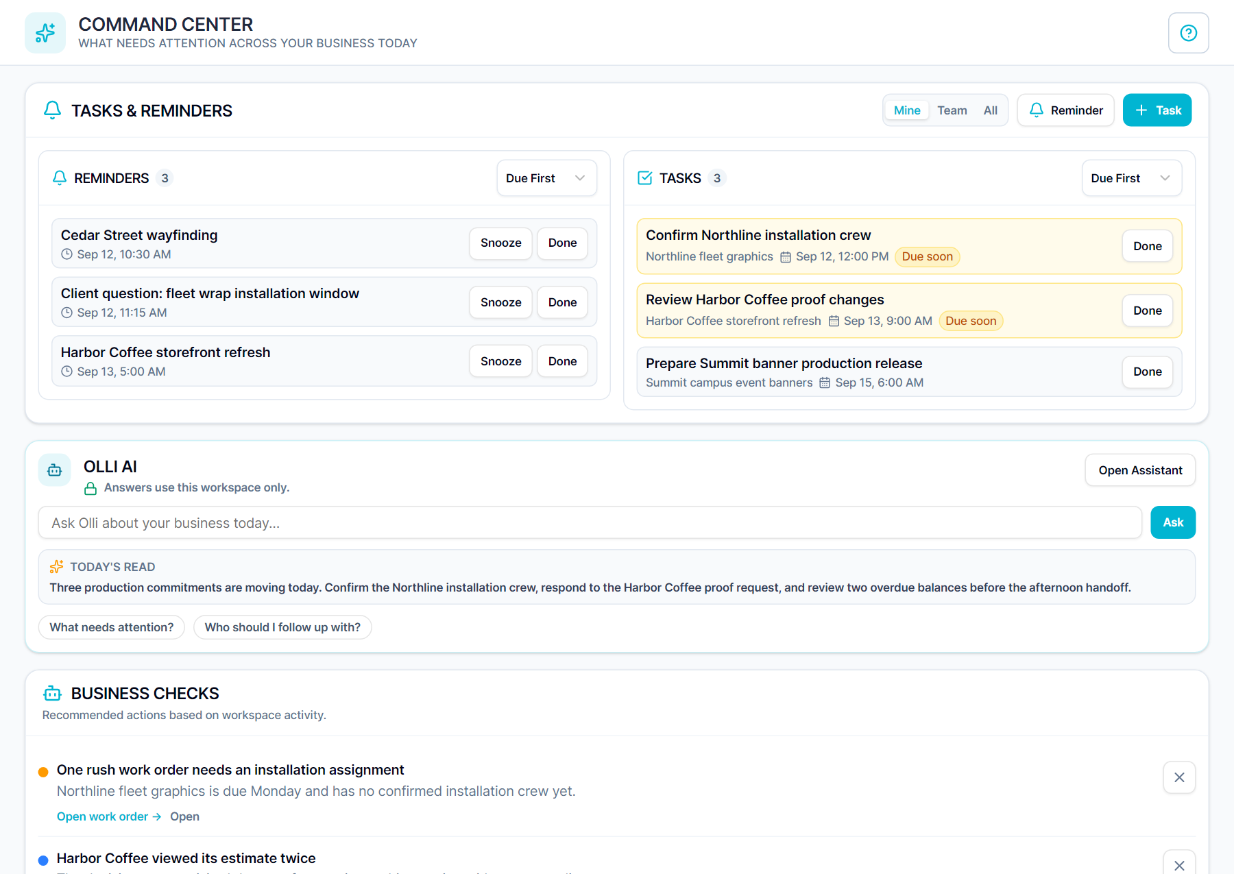Create a new Task
The image size is (1234, 874).
[x=1157, y=110]
